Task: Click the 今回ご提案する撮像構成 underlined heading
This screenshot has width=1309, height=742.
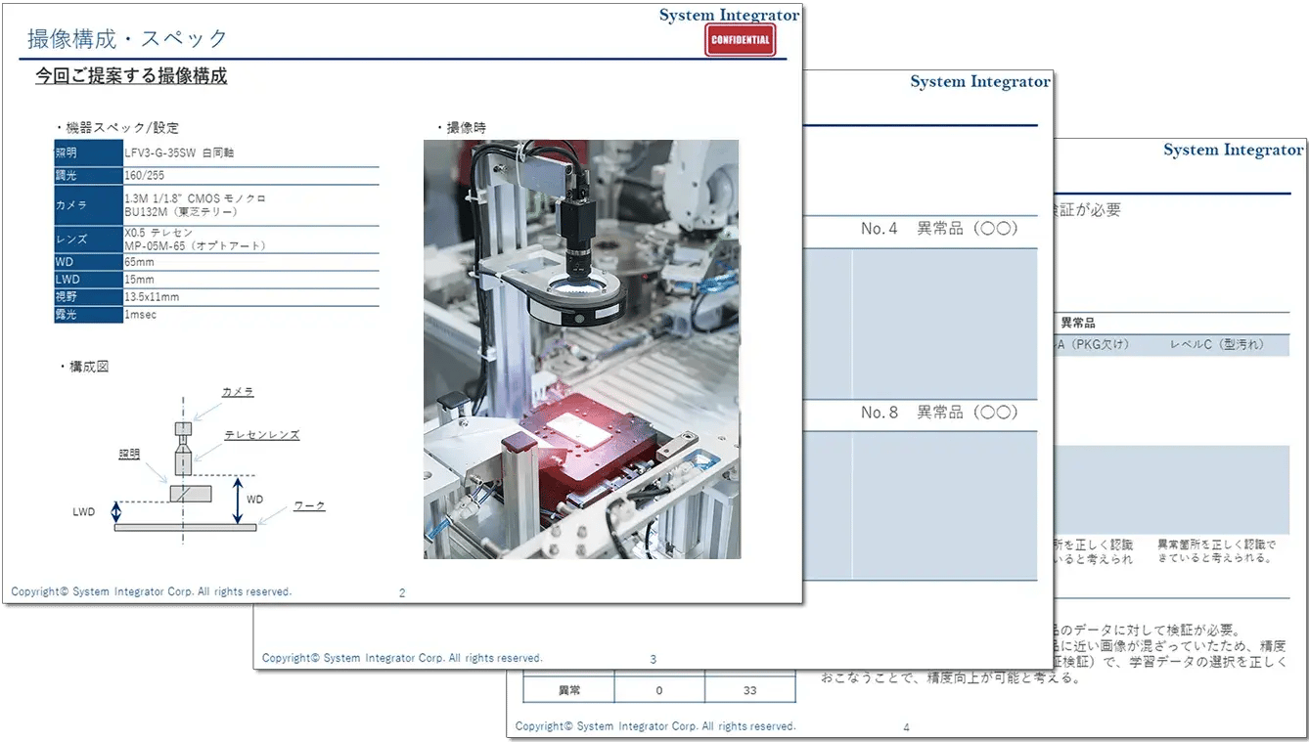Action: (131, 76)
